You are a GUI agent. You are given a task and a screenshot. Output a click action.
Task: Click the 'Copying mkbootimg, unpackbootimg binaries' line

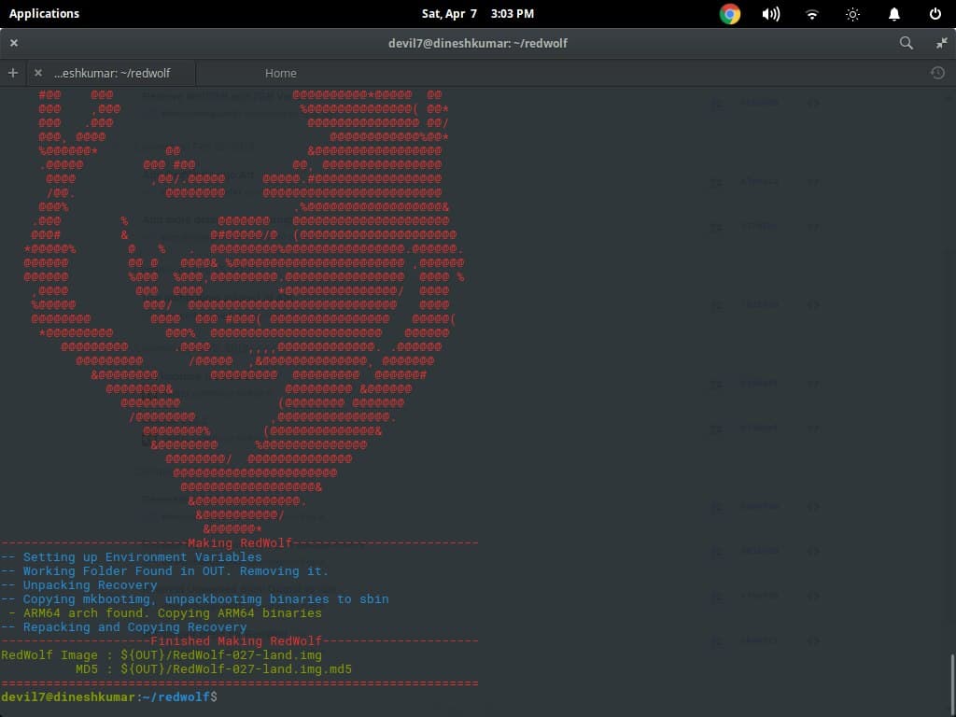tap(195, 599)
